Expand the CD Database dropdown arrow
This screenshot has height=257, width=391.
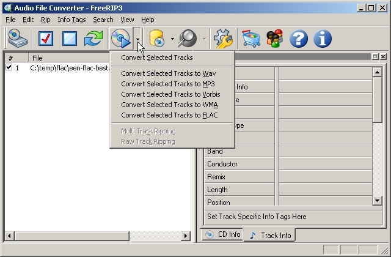[x=172, y=39]
